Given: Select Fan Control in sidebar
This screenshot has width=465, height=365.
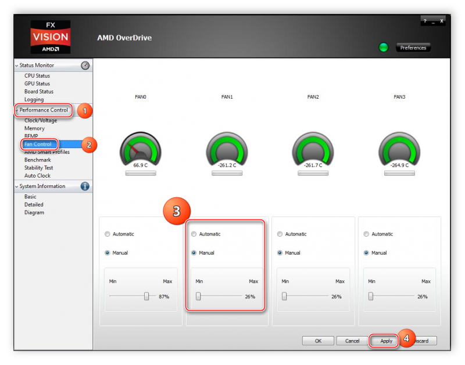Looking at the screenshot, I should (38, 144).
